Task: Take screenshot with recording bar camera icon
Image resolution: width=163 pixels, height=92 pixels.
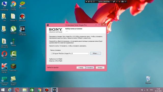Action: [x=123, y=2]
